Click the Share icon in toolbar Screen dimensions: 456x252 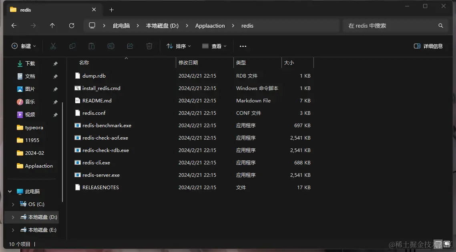(130, 46)
